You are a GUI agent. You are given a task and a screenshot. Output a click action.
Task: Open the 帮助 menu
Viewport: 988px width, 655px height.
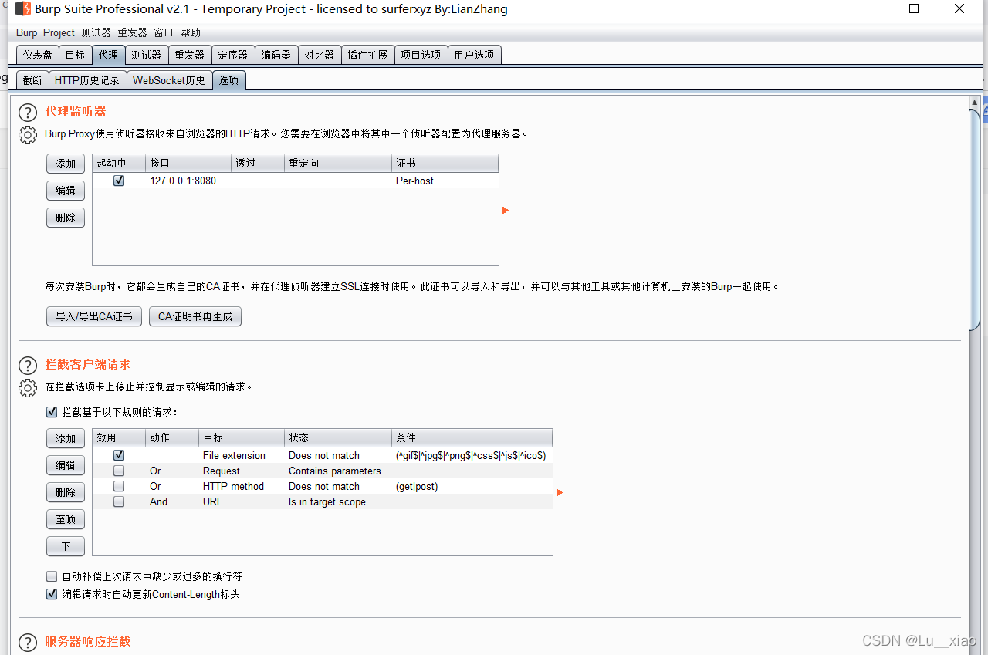(x=191, y=32)
